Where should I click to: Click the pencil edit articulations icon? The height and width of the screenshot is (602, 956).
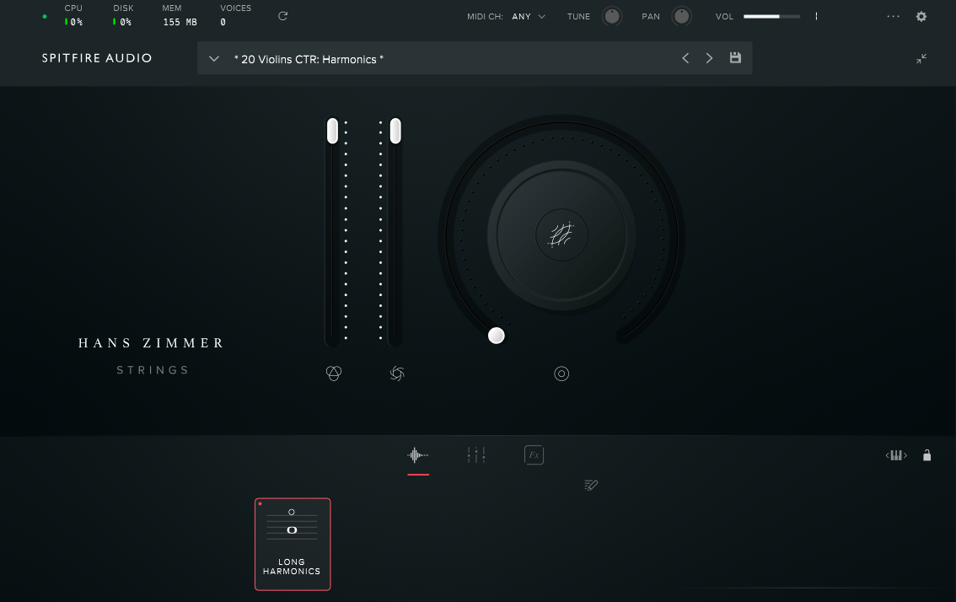pos(591,485)
